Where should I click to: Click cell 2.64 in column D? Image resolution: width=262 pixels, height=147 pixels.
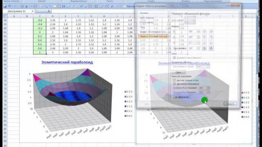pyautogui.click(x=52, y=48)
